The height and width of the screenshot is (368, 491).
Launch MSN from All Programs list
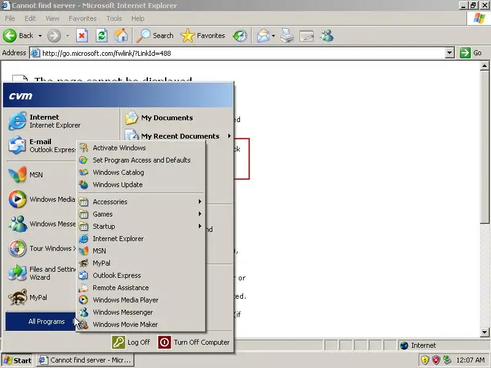point(141,251)
